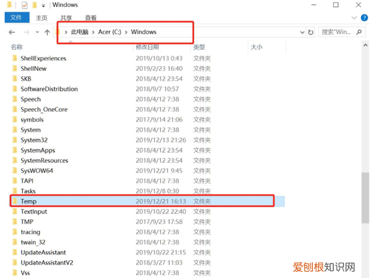
Task: Select the twain_32 folder
Action: 33,242
